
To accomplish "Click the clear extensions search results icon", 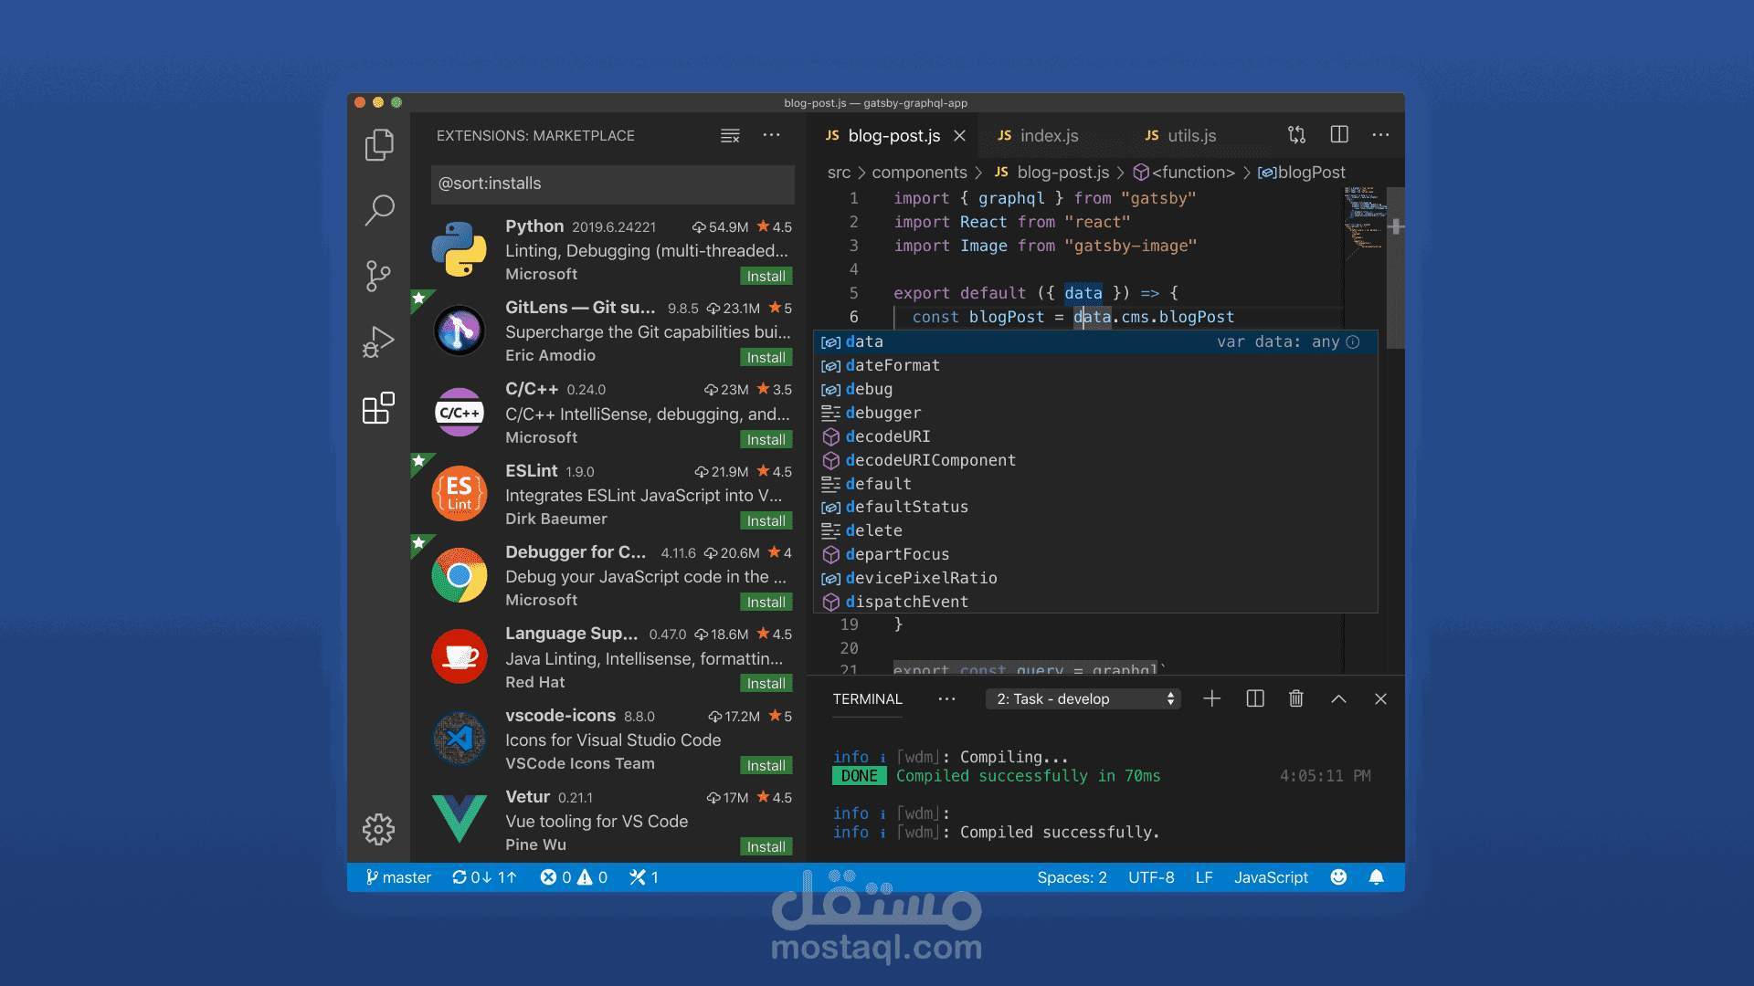I will pos(730,135).
